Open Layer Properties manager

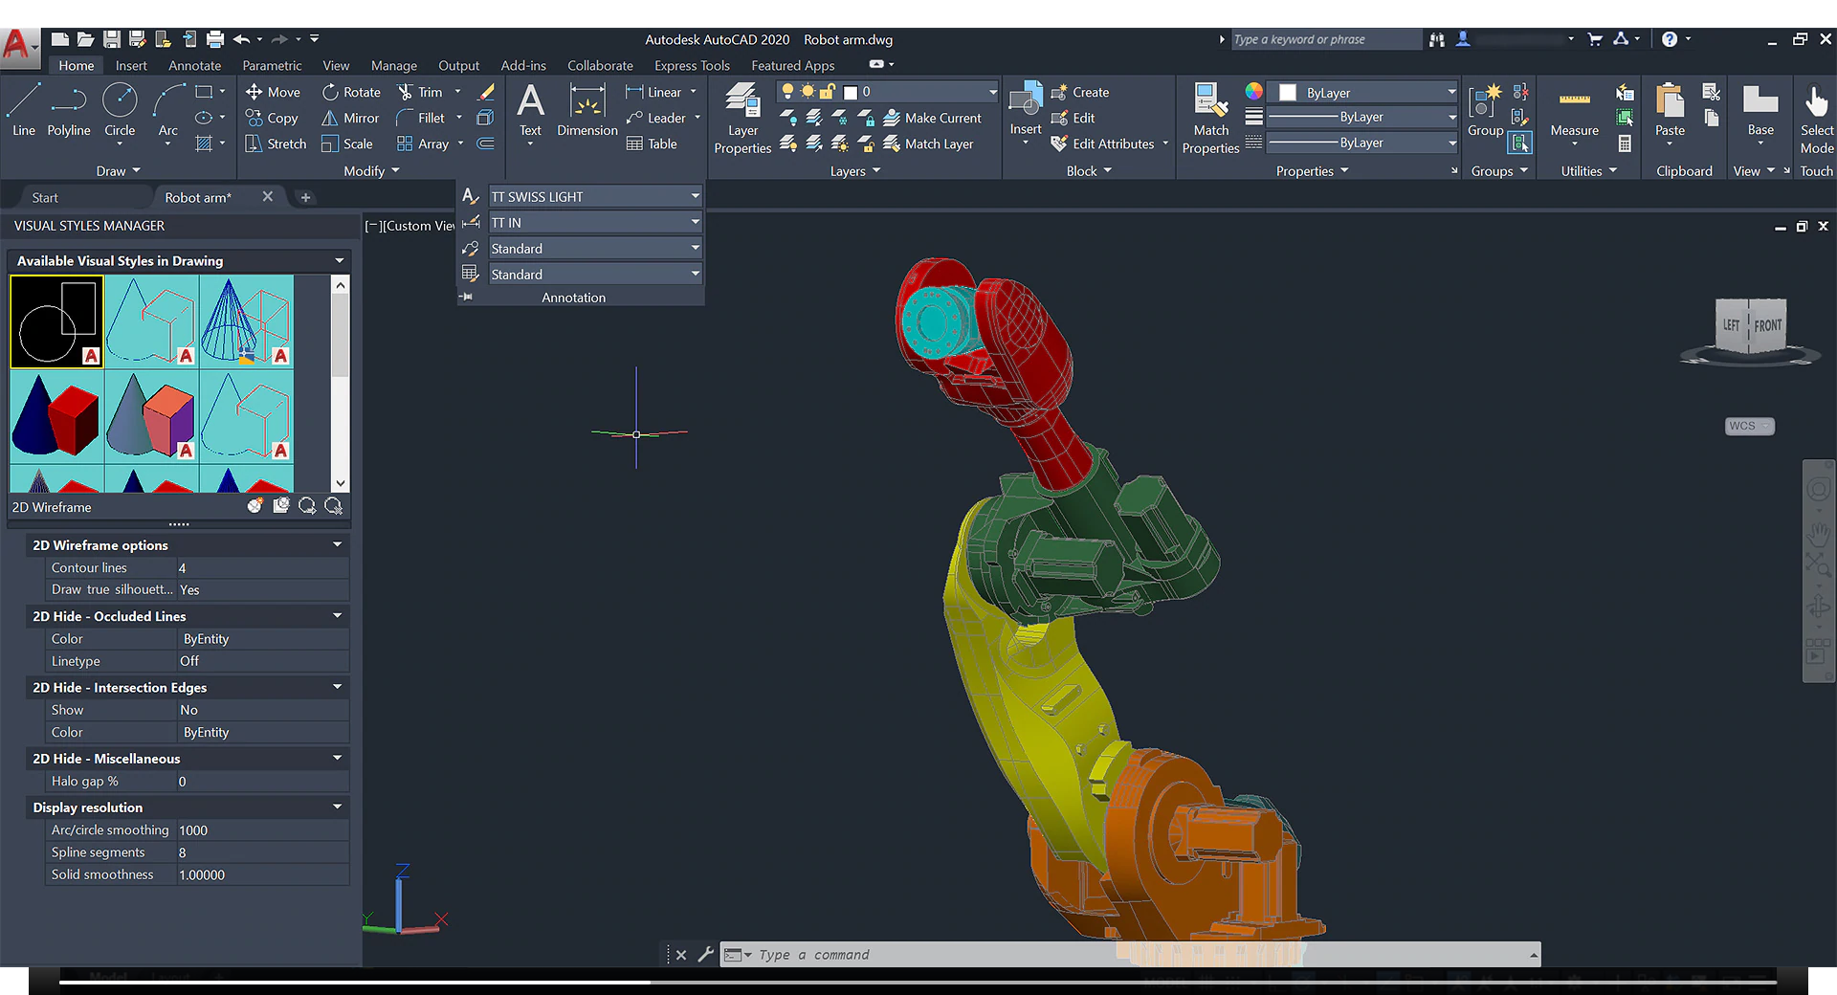pos(742,118)
